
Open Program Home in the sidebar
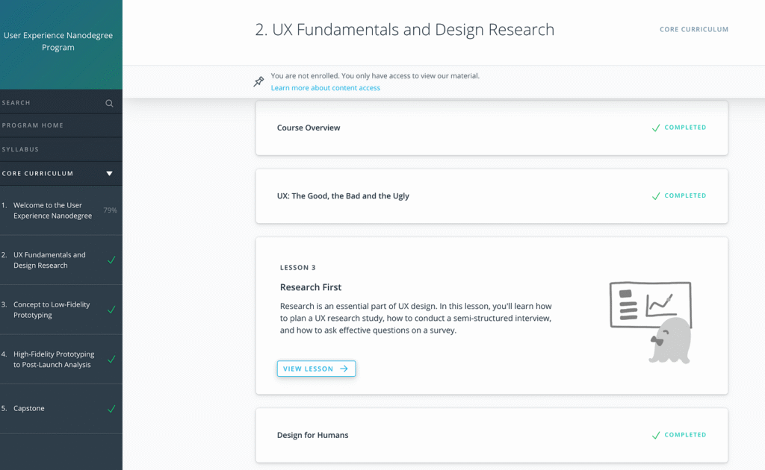33,125
